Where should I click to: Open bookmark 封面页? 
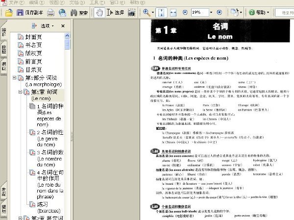(x=33, y=37)
